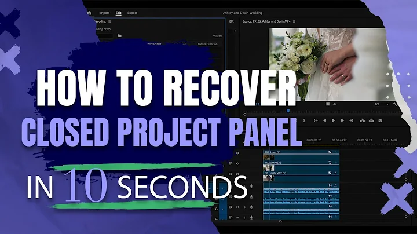This screenshot has height=234, width=417.
Task: Open Source monitor panel menu
Action: click(x=294, y=21)
